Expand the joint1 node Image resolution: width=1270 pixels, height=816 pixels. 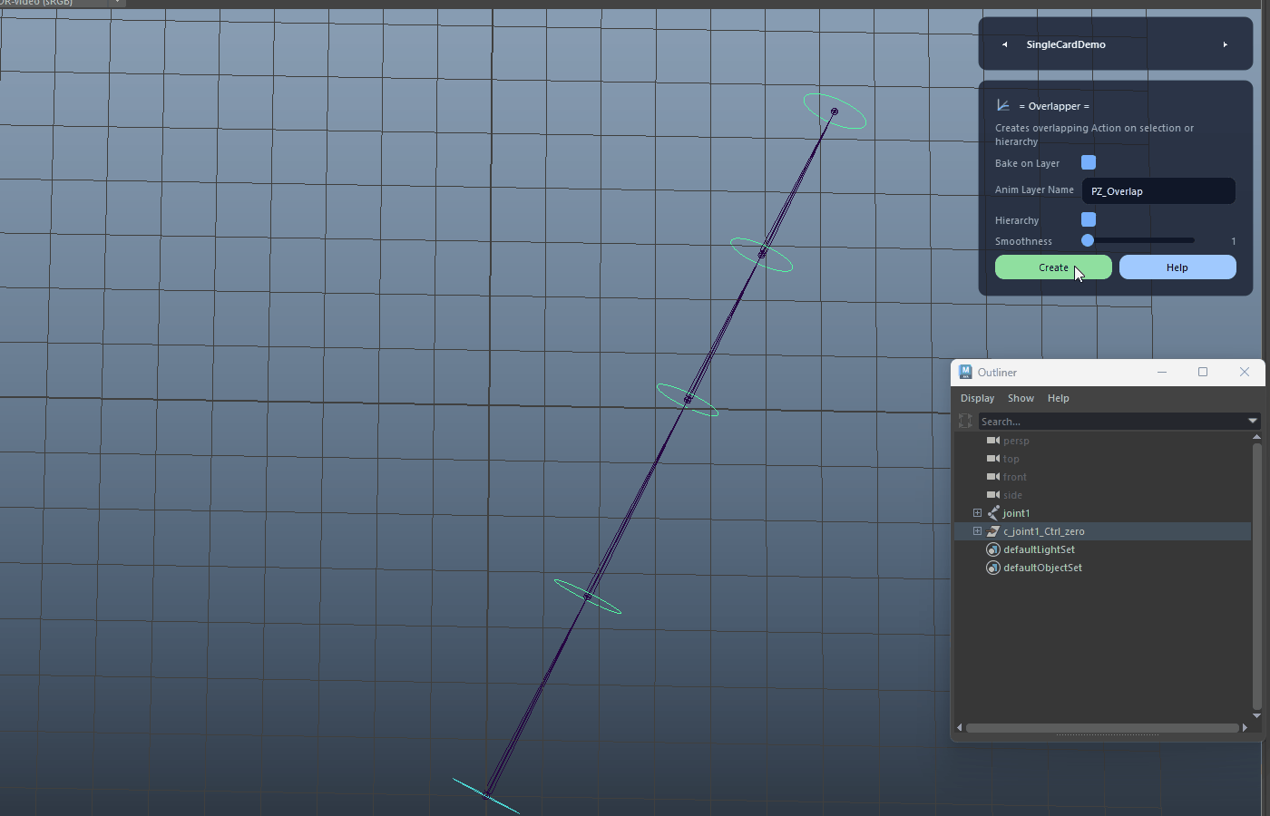(x=977, y=513)
